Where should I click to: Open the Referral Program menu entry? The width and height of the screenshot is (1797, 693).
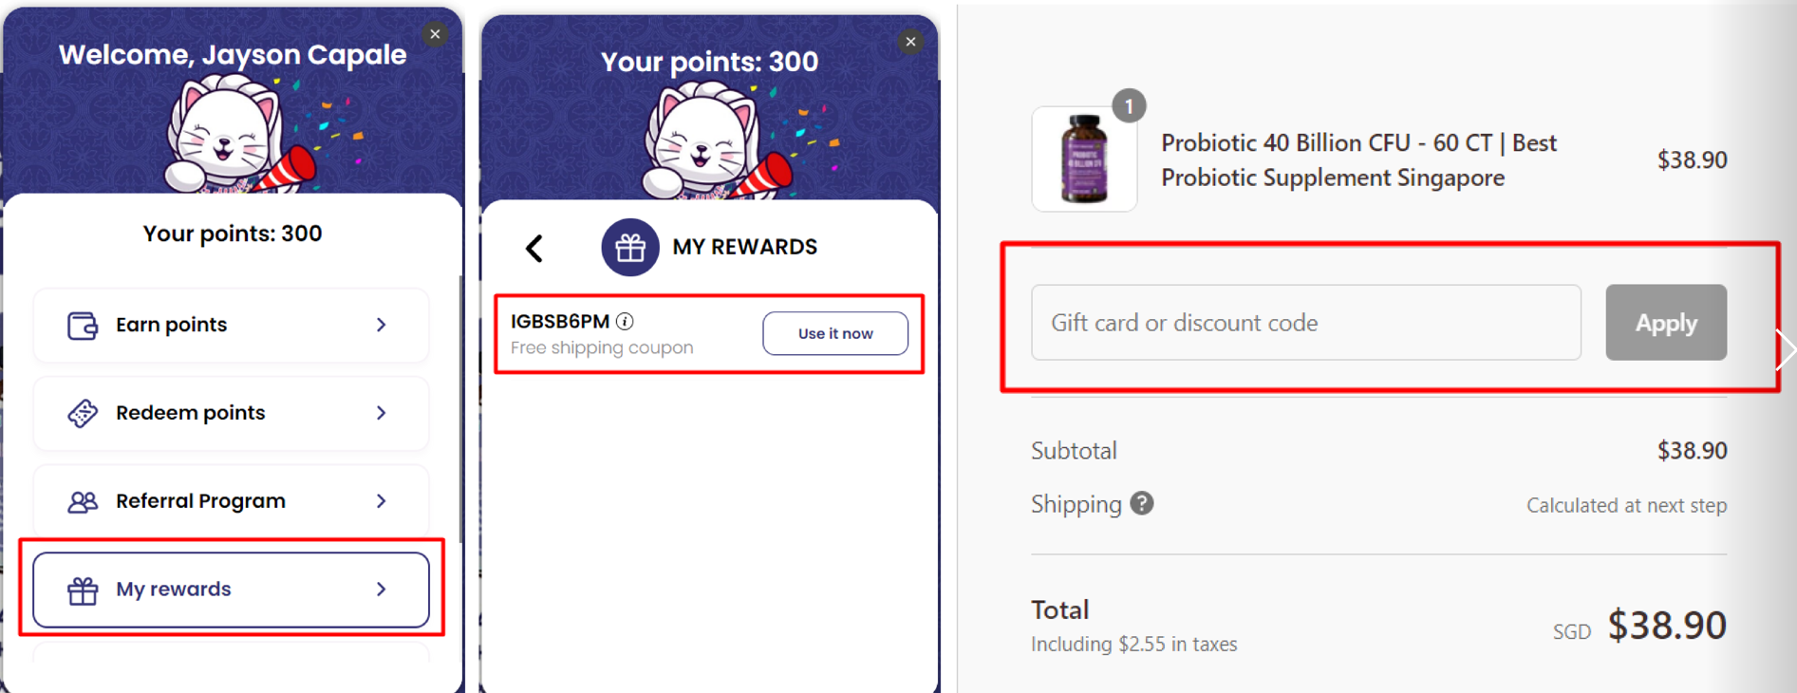click(230, 501)
